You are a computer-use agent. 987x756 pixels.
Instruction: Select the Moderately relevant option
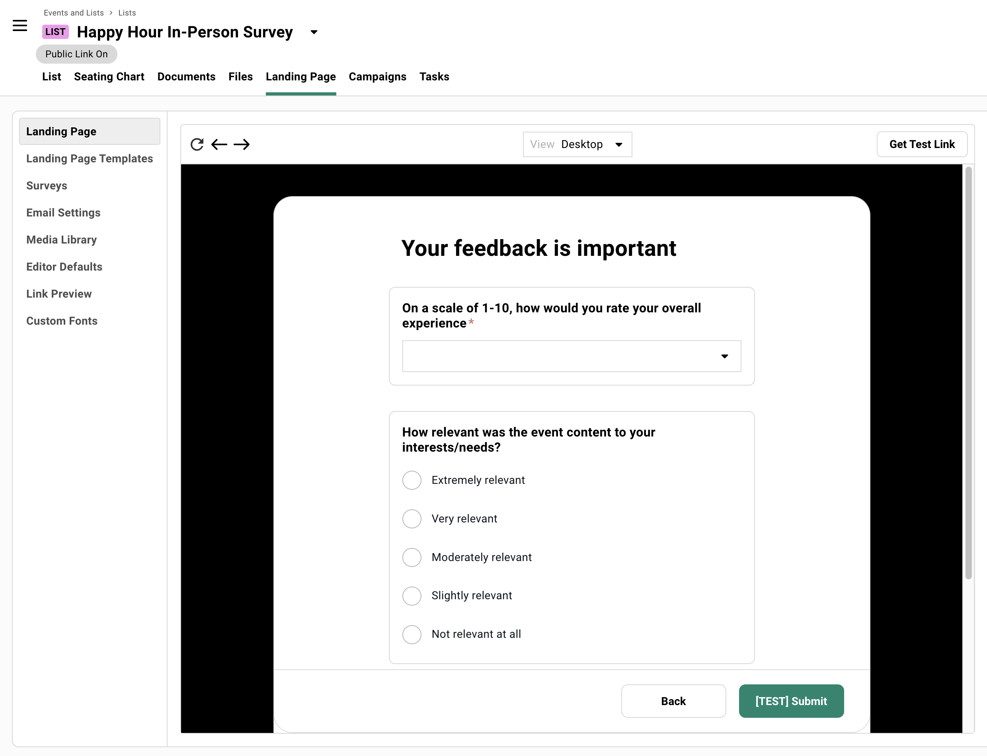tap(412, 557)
